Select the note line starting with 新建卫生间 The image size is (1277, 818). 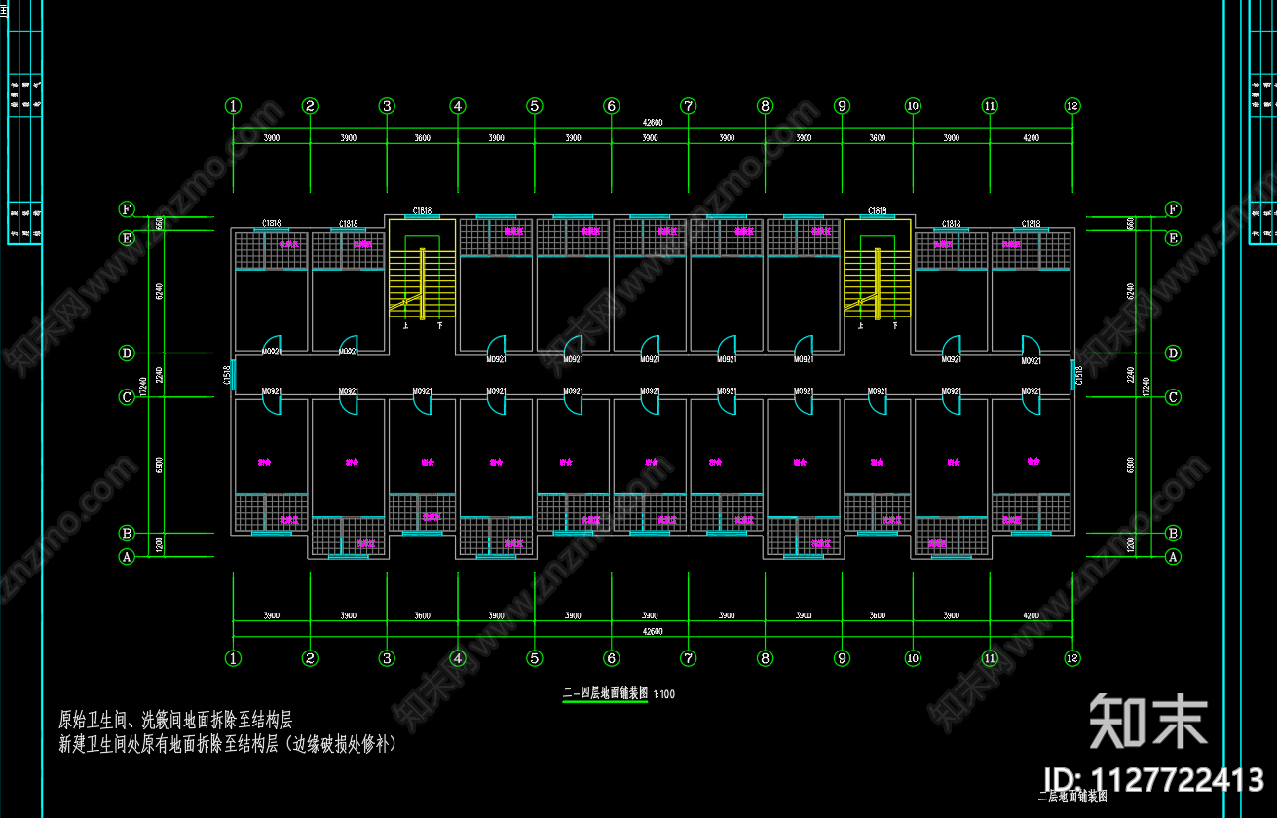click(227, 745)
